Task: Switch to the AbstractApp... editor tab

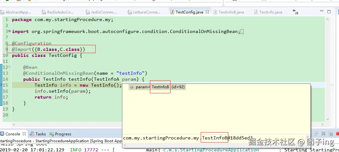Action: pyautogui.click(x=16, y=12)
